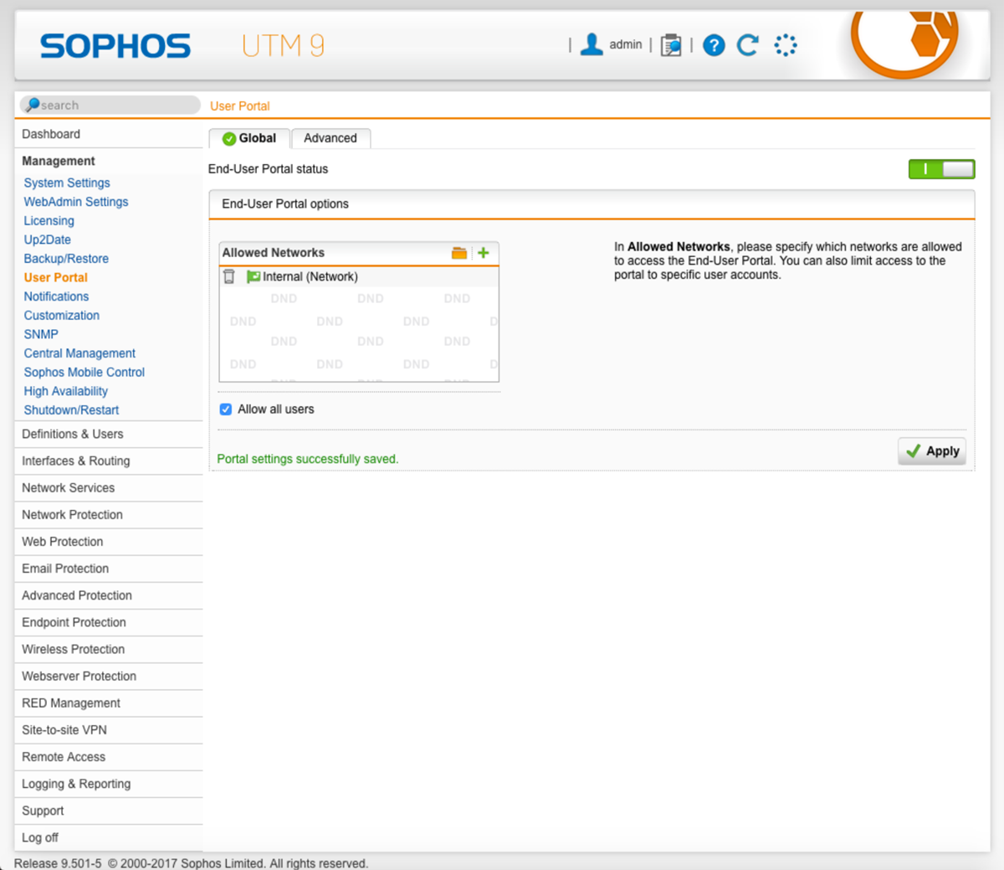Expand the Email Protection menu
This screenshot has height=870, width=1004.
pyautogui.click(x=109, y=568)
